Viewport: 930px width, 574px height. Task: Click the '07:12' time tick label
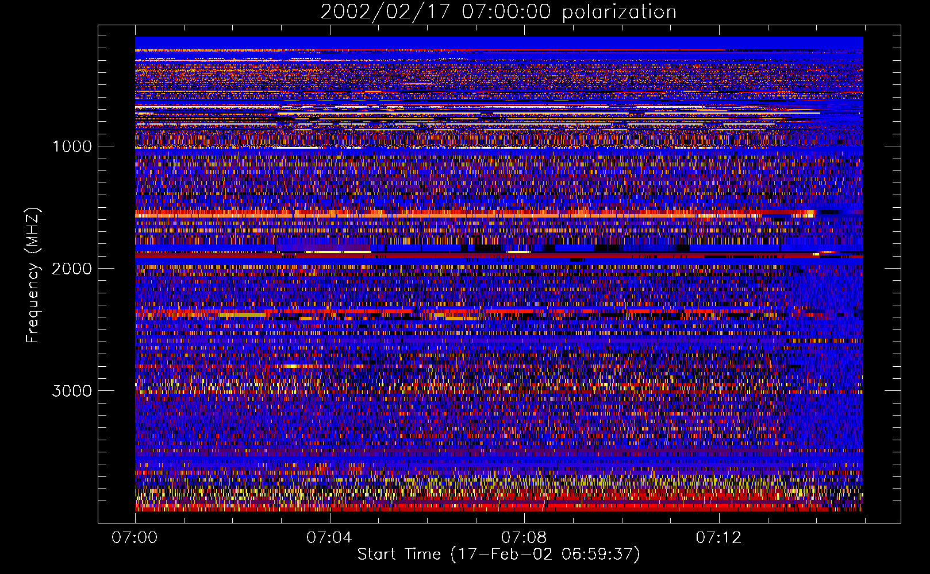[x=718, y=538]
